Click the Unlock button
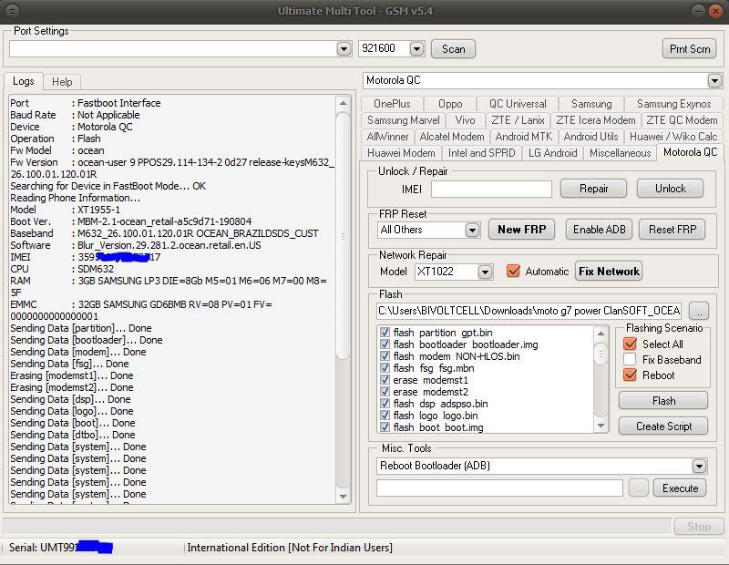Screen dimensions: 729x565 click(671, 189)
